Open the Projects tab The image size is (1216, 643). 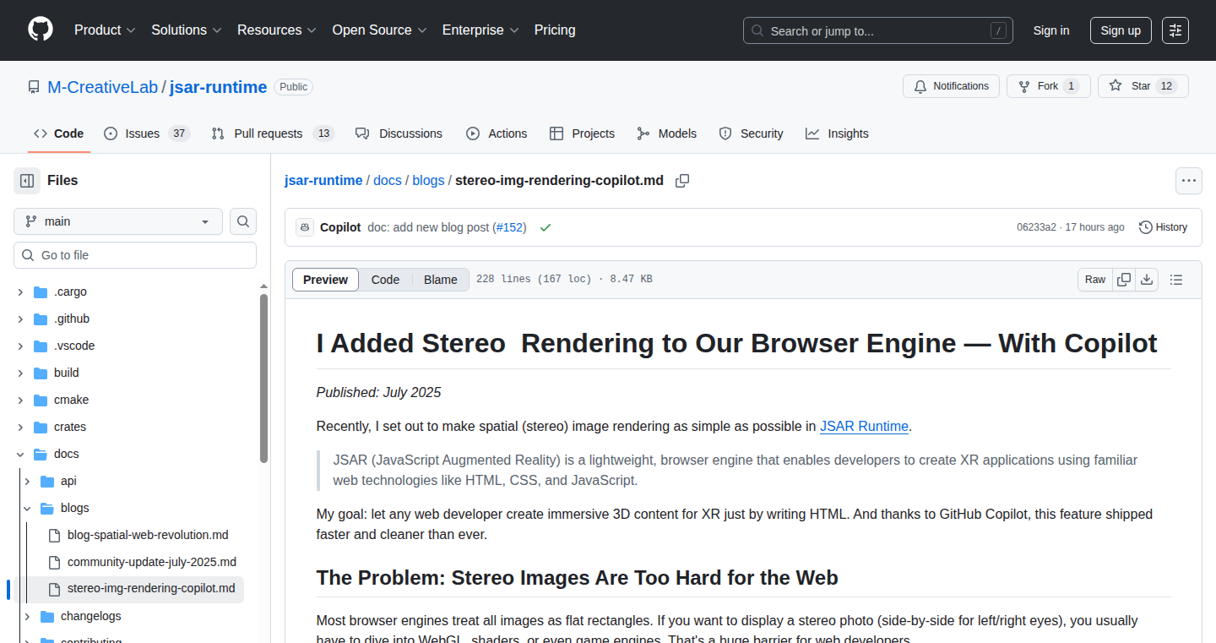tap(582, 134)
